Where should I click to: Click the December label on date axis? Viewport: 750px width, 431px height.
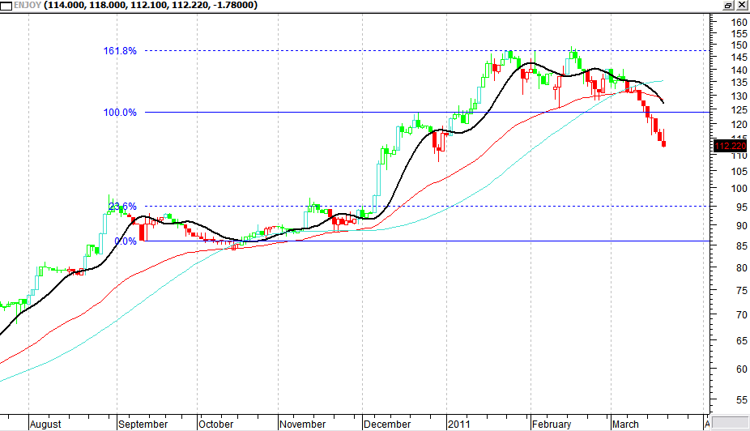point(387,425)
